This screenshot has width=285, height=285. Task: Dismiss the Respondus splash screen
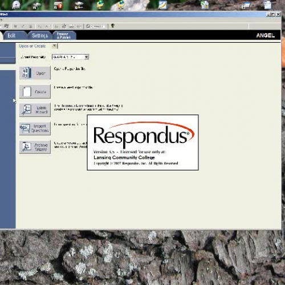coord(142,142)
